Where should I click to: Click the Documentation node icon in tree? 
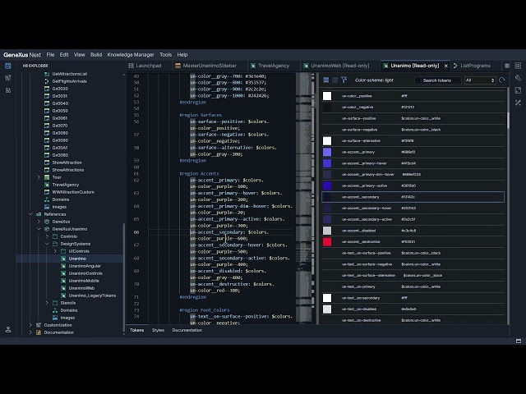pyautogui.click(x=39, y=332)
